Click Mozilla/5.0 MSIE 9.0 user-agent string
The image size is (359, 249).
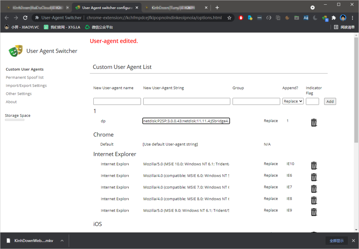click(186, 210)
